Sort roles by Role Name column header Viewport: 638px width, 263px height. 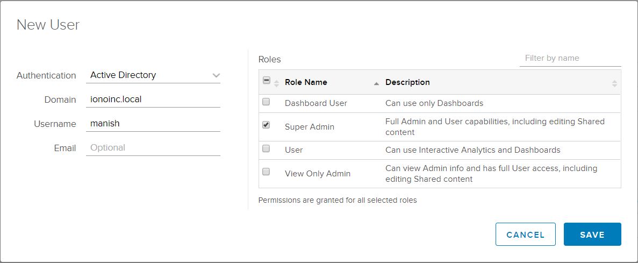click(x=306, y=82)
